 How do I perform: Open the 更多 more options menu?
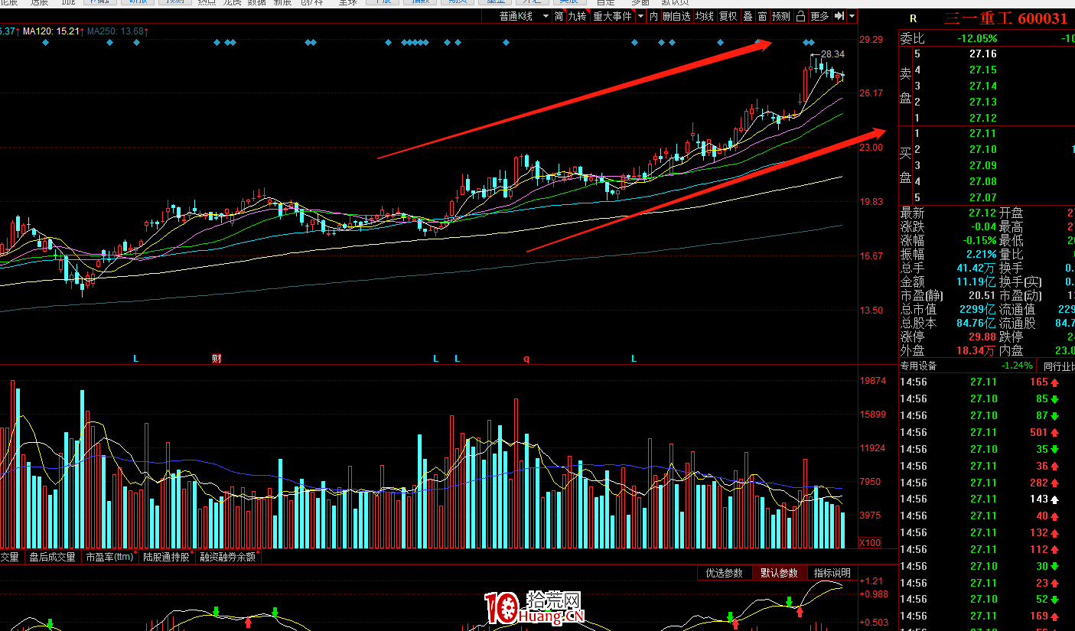(819, 16)
